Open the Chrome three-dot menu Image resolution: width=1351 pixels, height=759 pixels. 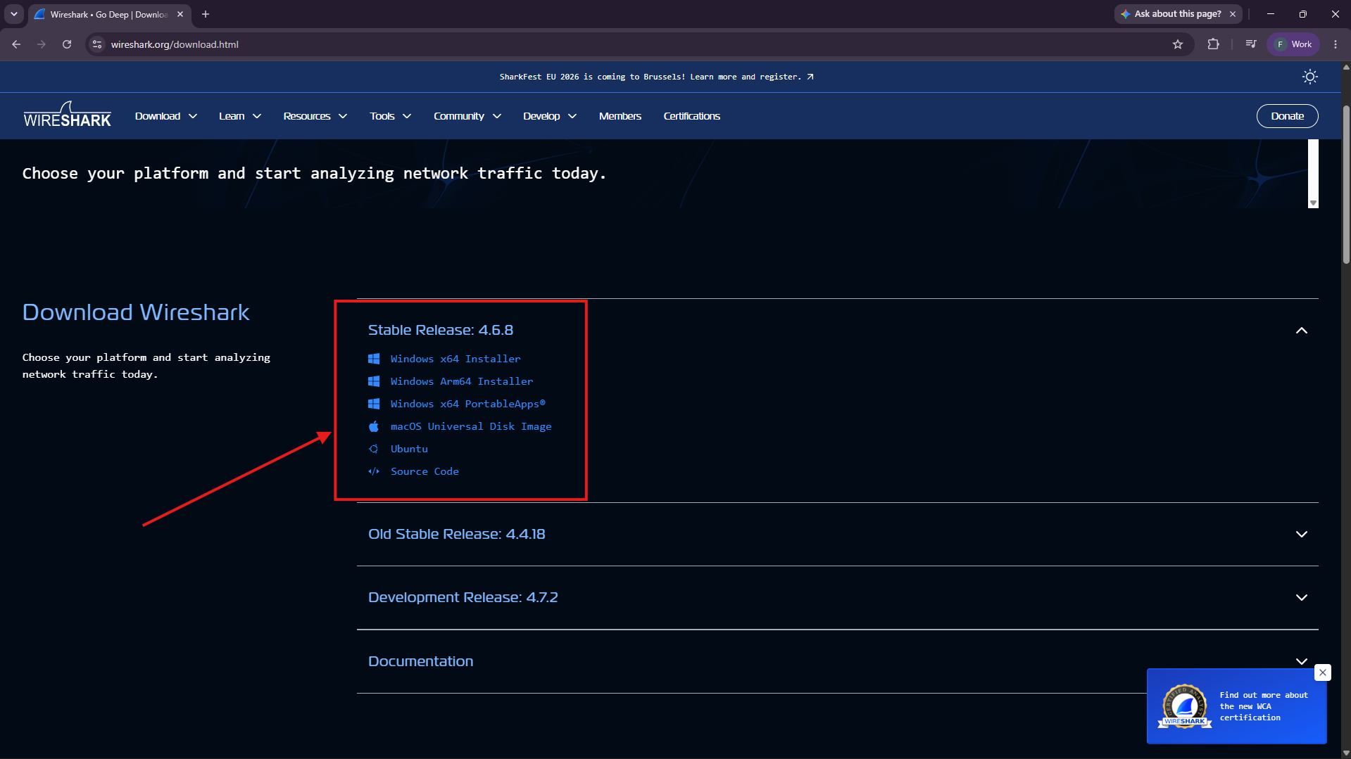point(1336,44)
